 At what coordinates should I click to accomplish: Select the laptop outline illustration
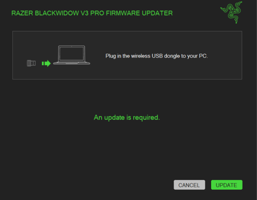click(72, 55)
